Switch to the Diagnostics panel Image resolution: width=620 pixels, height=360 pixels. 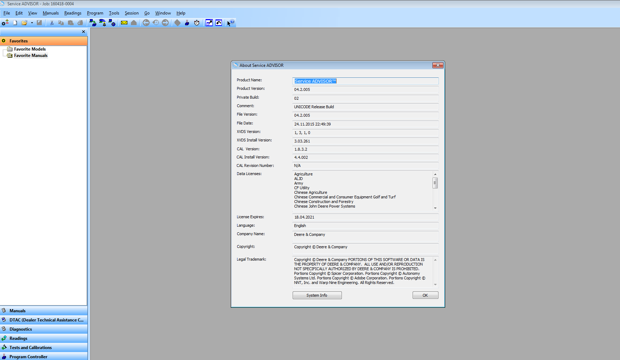[44, 329]
